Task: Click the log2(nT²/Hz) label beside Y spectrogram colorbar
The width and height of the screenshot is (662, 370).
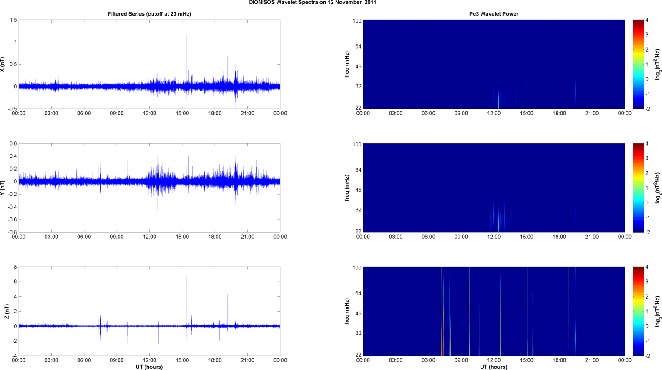Action: [658, 188]
